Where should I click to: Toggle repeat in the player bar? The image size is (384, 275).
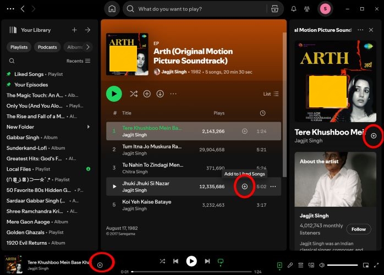click(x=221, y=262)
